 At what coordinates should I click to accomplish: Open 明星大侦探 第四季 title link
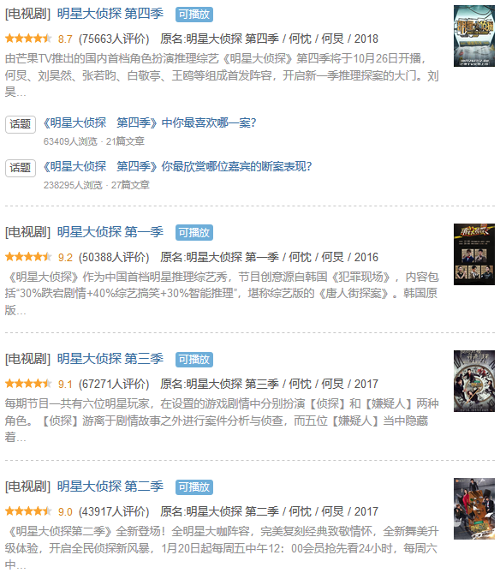tap(110, 14)
